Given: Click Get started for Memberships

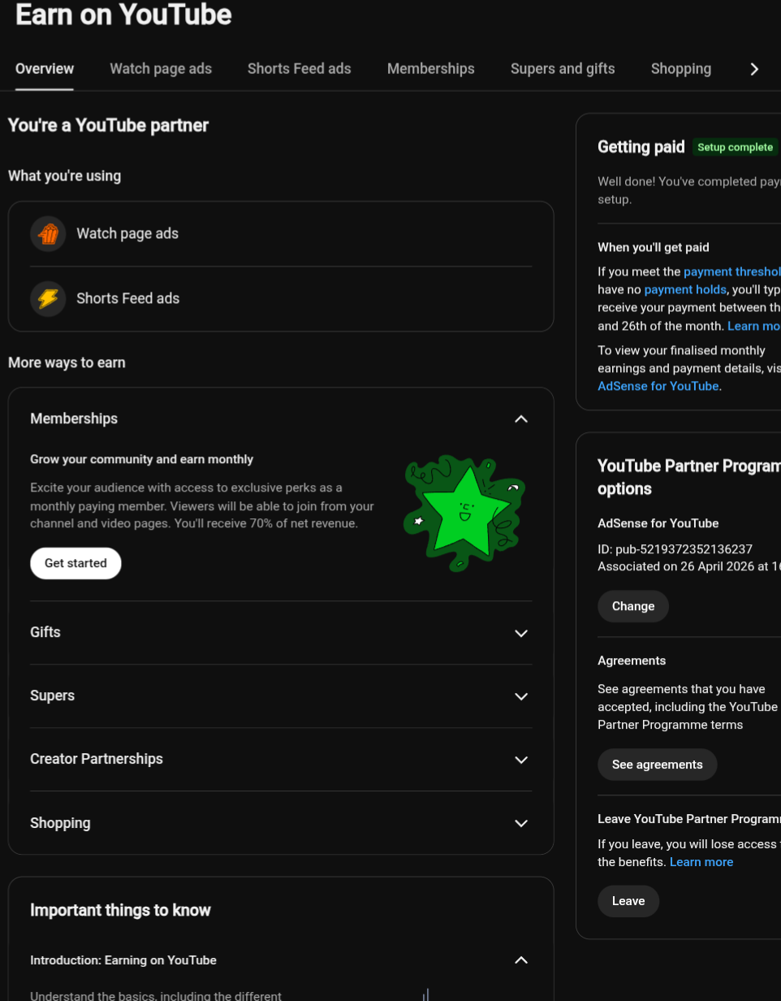Looking at the screenshot, I should coord(76,563).
